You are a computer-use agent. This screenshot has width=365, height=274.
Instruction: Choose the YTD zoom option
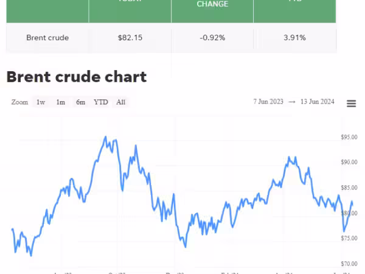(101, 102)
